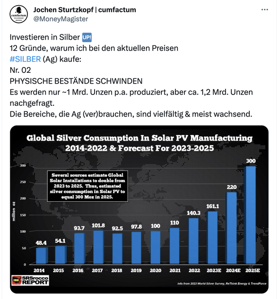Click the UP! emoji icon
This screenshot has width=279, height=299.
(x=87, y=37)
